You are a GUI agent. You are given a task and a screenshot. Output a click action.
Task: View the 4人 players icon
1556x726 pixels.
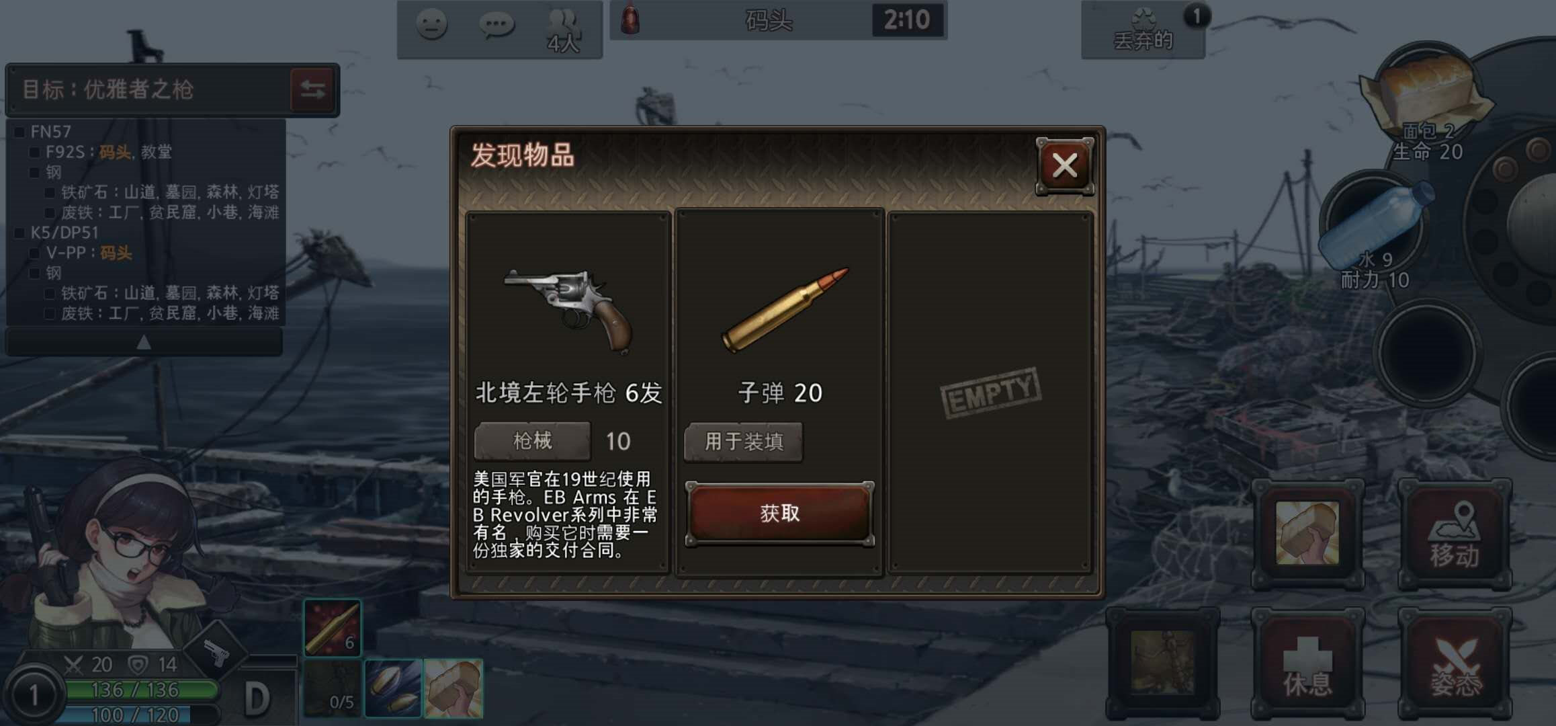[x=563, y=31]
